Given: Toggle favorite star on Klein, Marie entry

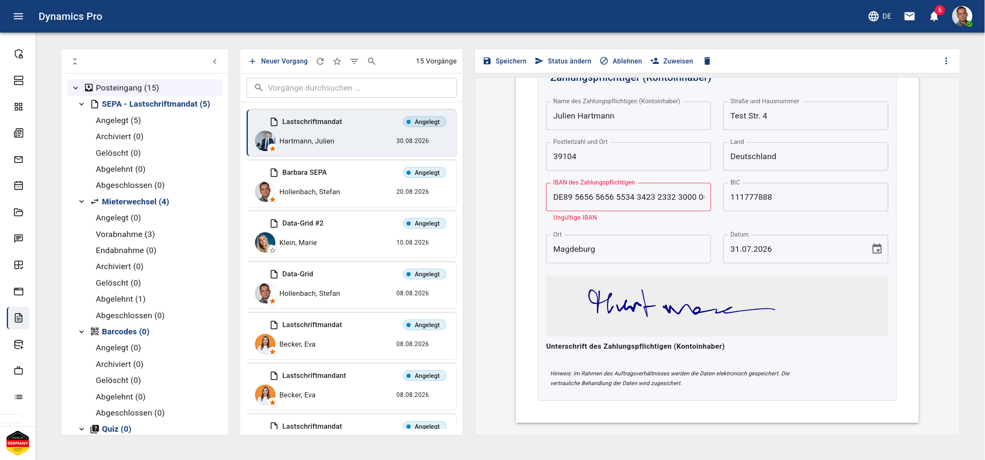Looking at the screenshot, I should 273,251.
